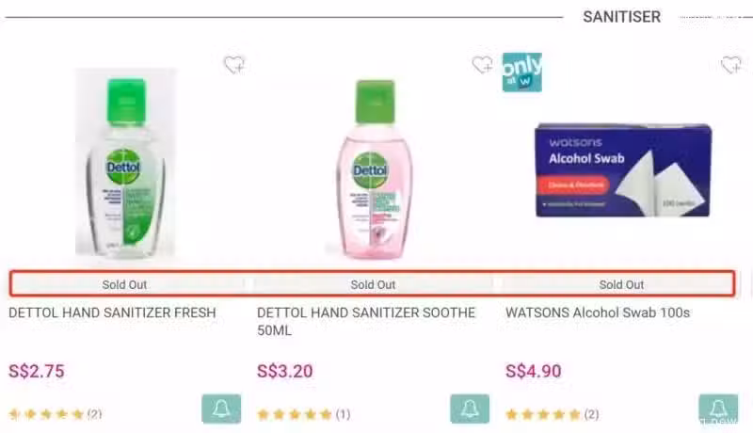Click Sold Out bar under Alcohol Swab
This screenshot has width=753, height=433.
pyautogui.click(x=621, y=284)
